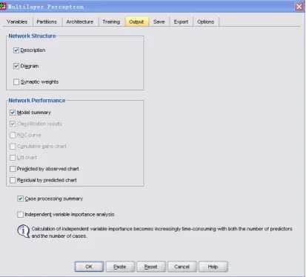Click the 'Calculation of independent variable importance' note
This screenshot has width=306, height=277.
(x=162, y=233)
